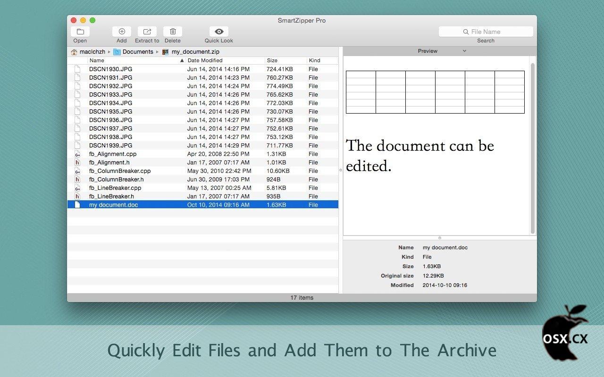Click the size 10.60KB of fb_ColumnBreaker.cpp
Screen dimensions: 604x377
coord(278,171)
